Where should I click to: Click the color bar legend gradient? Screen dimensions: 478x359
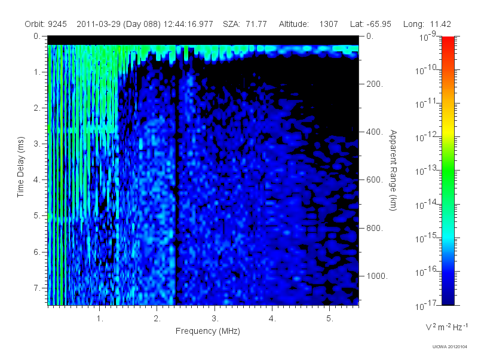click(x=448, y=171)
